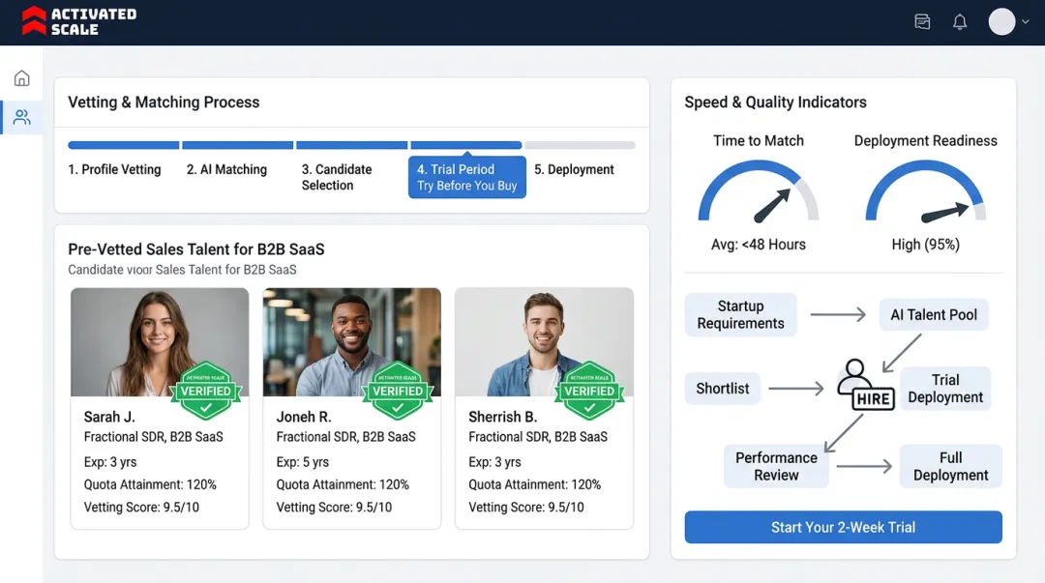The width and height of the screenshot is (1045, 583).
Task: Open the messages icon in header
Action: pyautogui.click(x=922, y=22)
